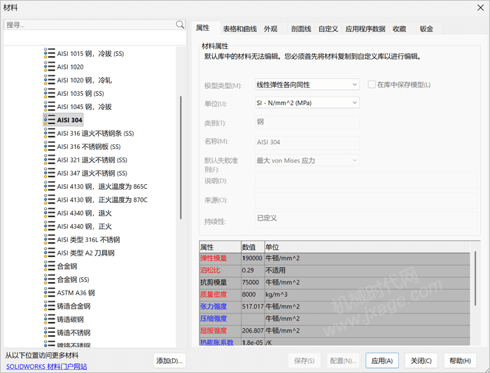Viewport: 490px width, 373px height.
Task: Click the 类别 field showing 钢
Action: [307, 122]
